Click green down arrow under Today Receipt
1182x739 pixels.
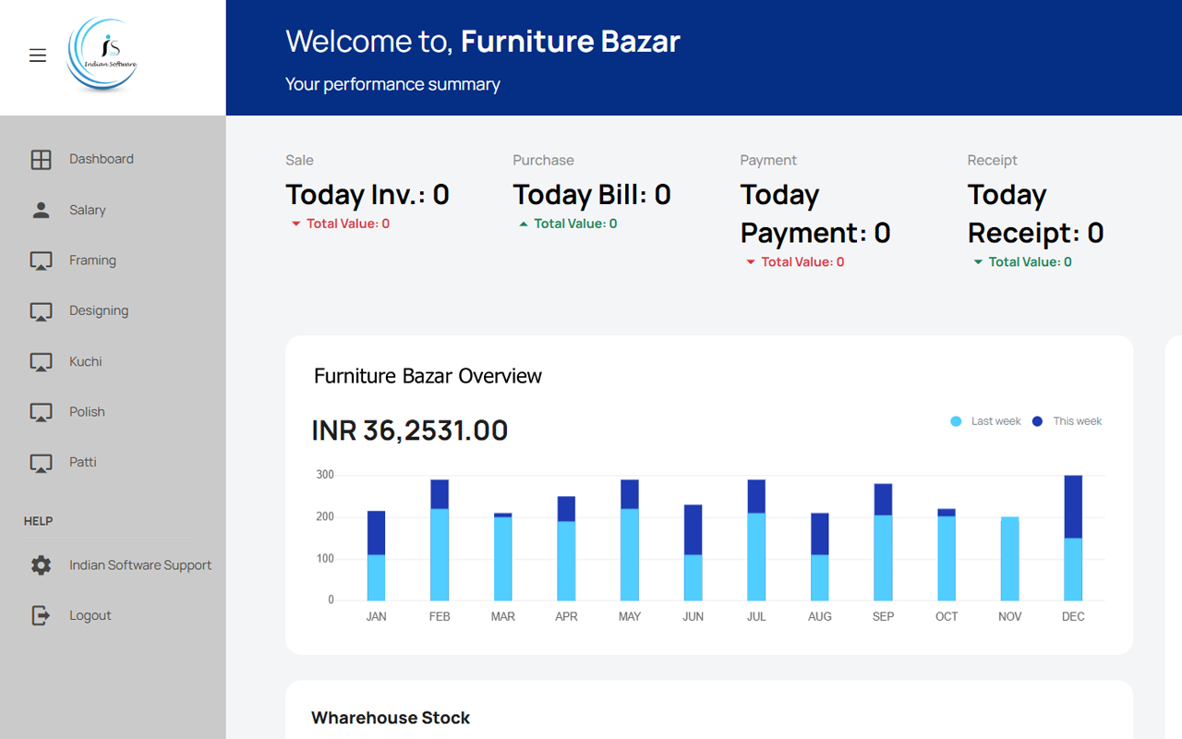(977, 262)
